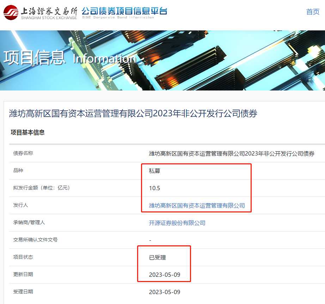Click the bond name value in 债券名称 row
This screenshot has height=304, width=325.
232,153
